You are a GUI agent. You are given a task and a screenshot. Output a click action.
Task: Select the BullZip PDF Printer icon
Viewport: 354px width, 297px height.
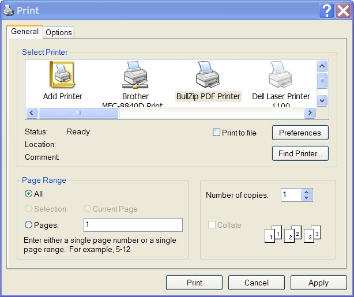point(208,75)
